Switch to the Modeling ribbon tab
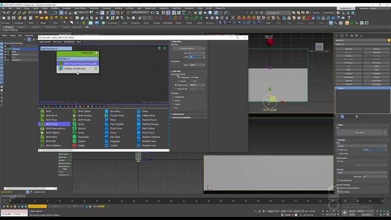This screenshot has height=220, width=391. click(9, 27)
